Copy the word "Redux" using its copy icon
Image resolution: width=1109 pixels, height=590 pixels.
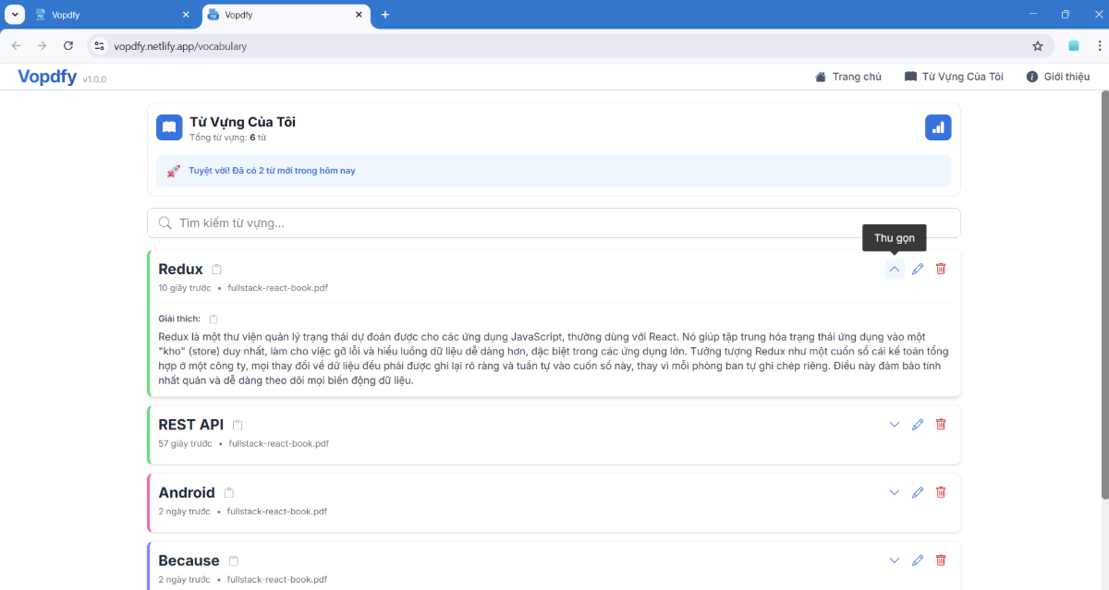pos(216,268)
